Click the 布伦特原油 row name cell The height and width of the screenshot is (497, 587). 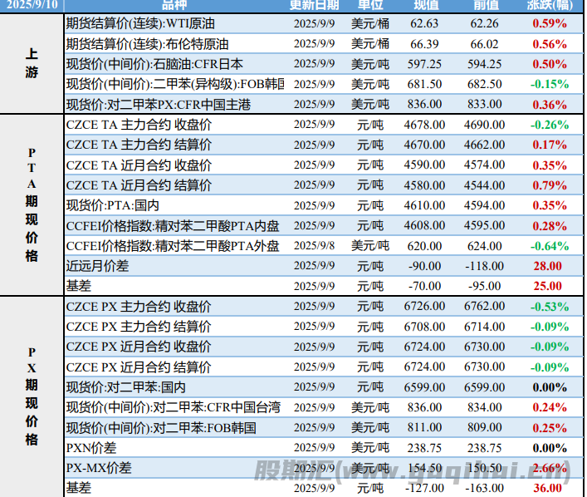point(147,44)
